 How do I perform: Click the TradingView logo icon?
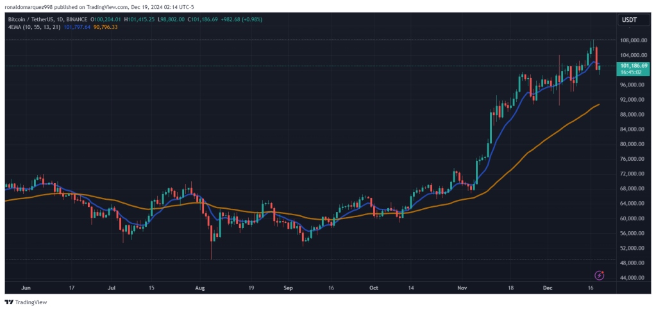[8, 302]
